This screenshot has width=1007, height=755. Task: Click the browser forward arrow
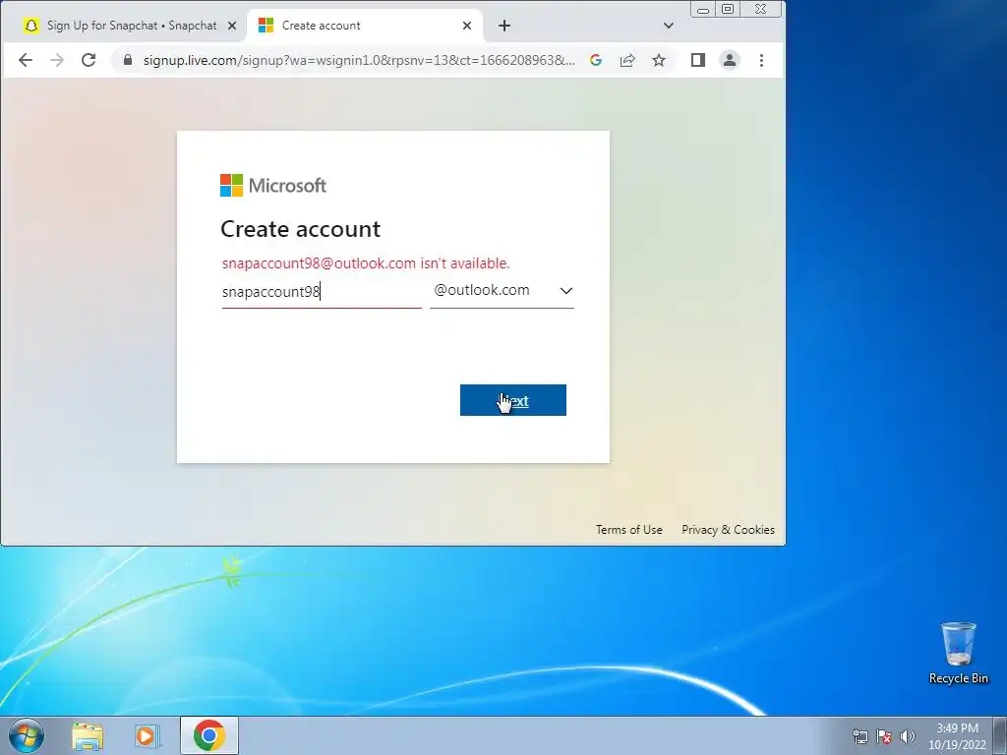[x=57, y=60]
